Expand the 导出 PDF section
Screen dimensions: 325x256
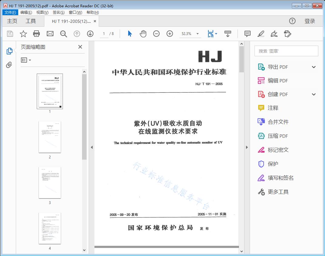(314, 67)
